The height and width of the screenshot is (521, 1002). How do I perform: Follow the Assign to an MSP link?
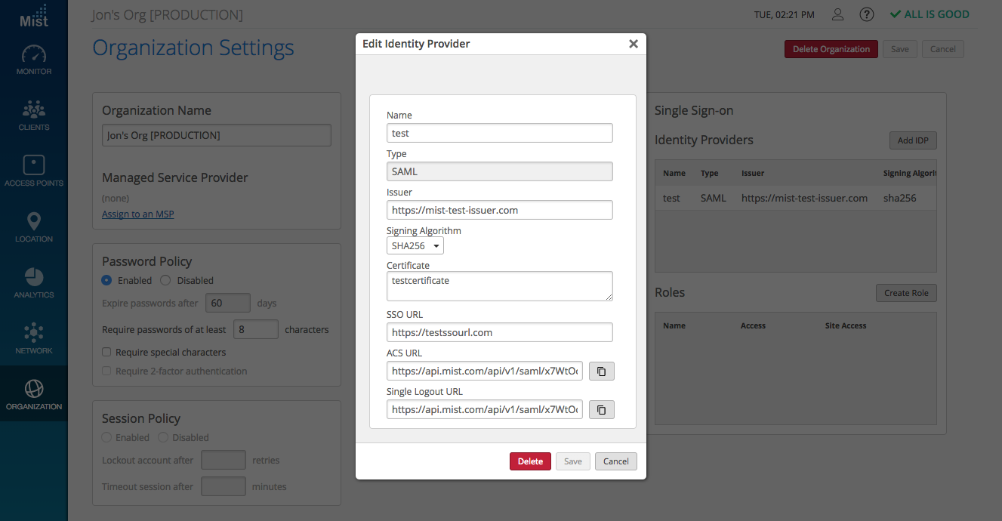(x=138, y=214)
